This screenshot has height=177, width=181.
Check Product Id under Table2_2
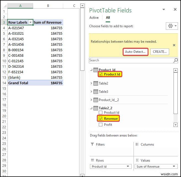pos(100,113)
